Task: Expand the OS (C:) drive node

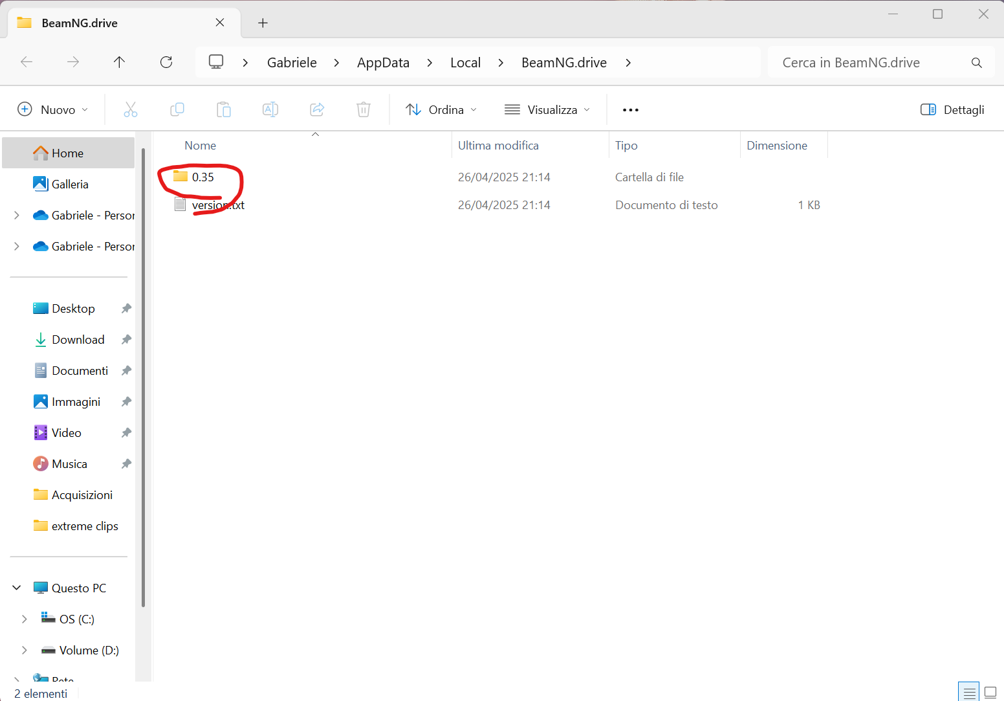Action: point(25,619)
